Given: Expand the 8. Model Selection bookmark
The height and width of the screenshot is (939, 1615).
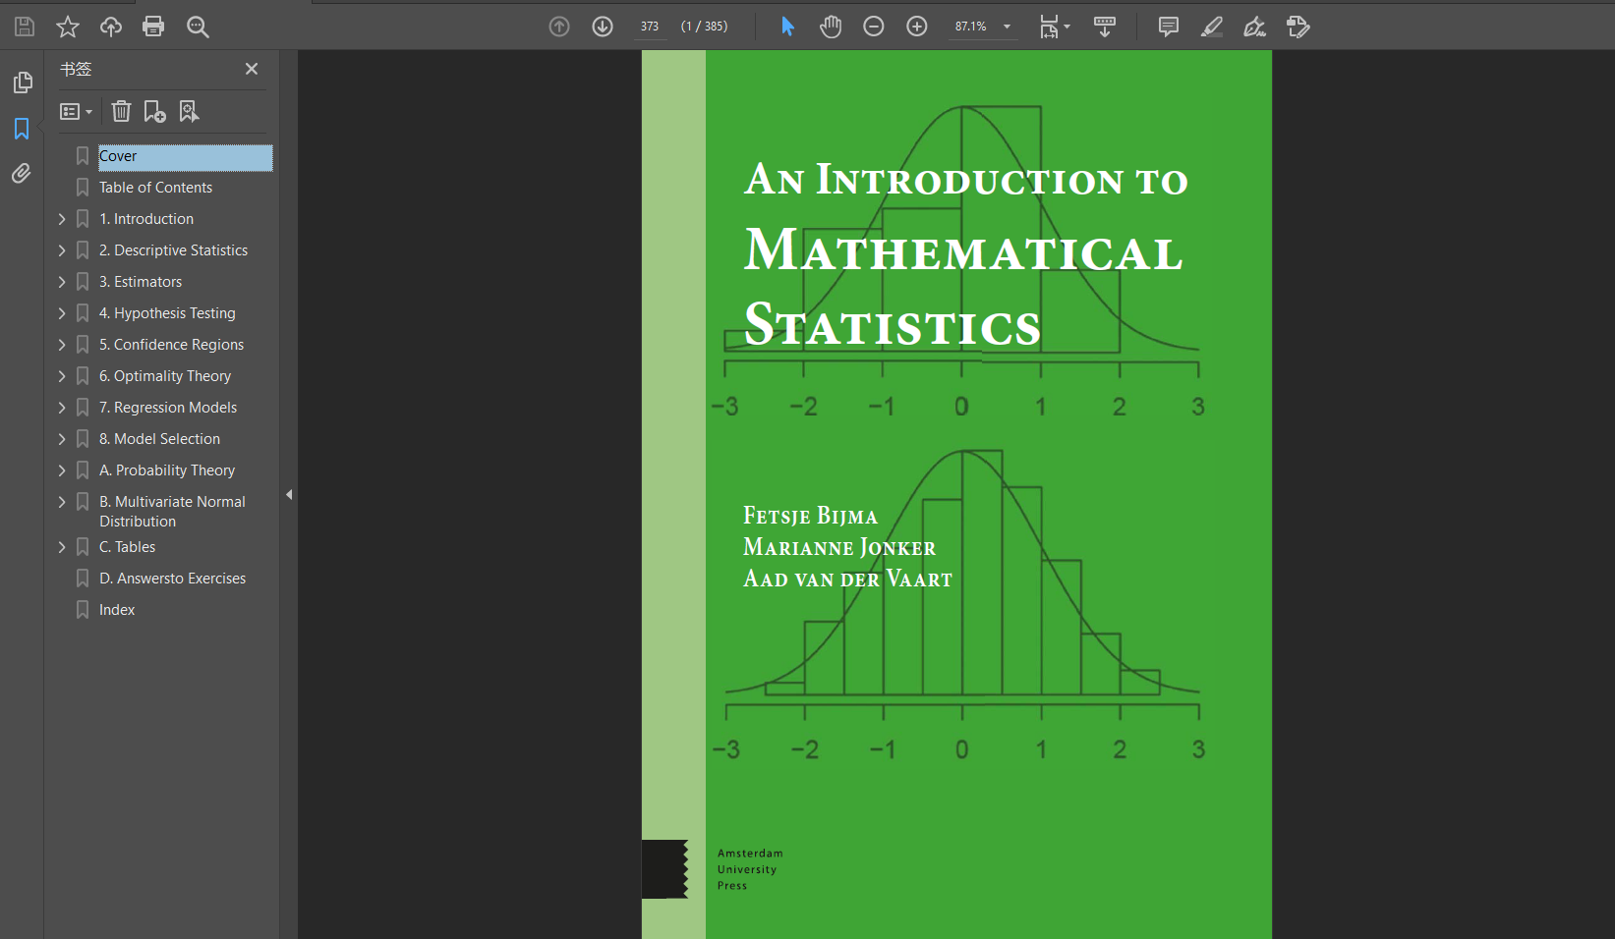Looking at the screenshot, I should [62, 439].
